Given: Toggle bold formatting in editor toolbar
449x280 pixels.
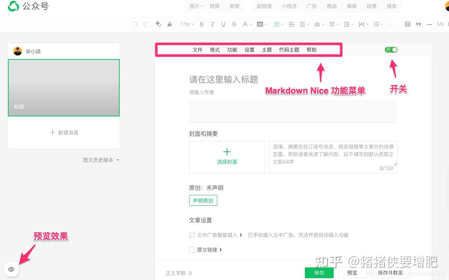Looking at the screenshot, I should click(x=202, y=24).
